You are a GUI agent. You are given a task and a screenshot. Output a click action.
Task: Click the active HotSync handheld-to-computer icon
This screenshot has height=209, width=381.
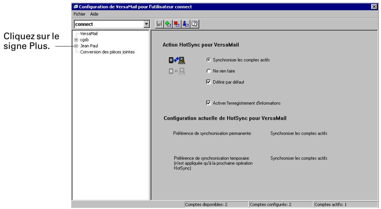pyautogui.click(x=177, y=60)
